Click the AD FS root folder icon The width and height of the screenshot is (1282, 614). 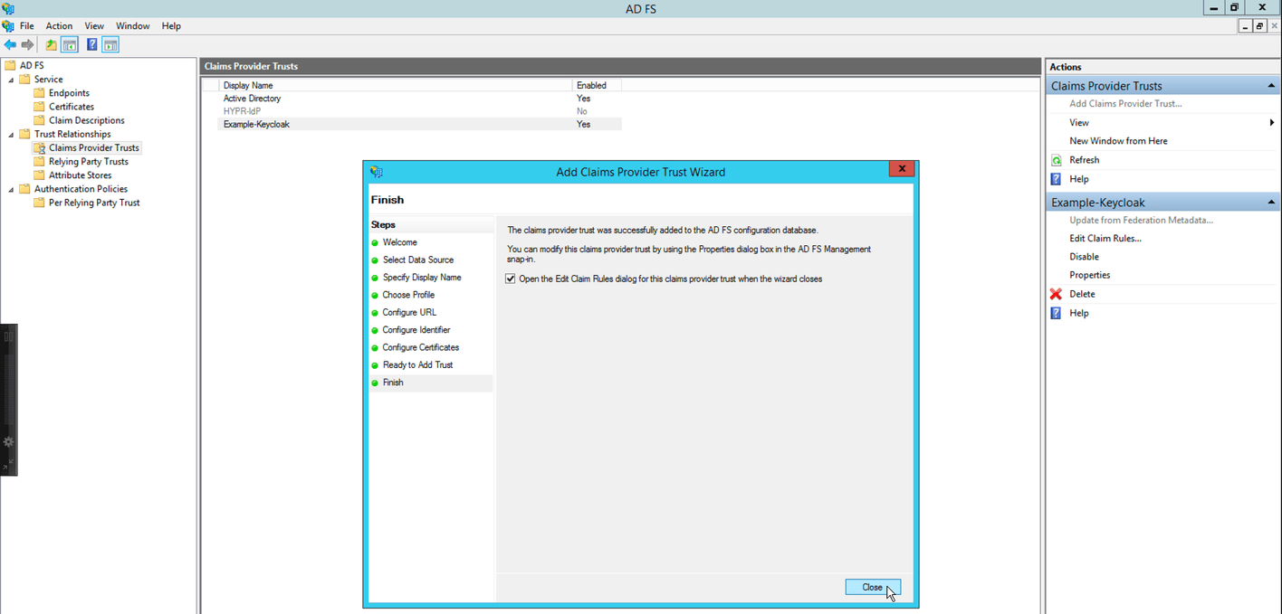10,65
